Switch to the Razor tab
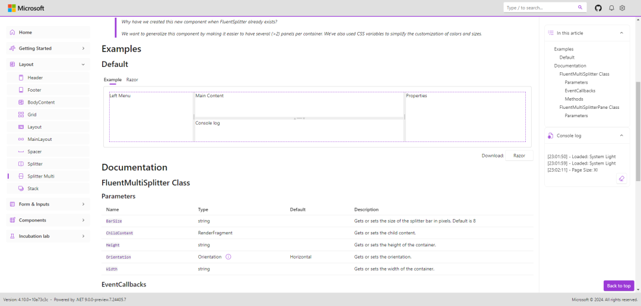This screenshot has height=306, width=641. pyautogui.click(x=132, y=79)
